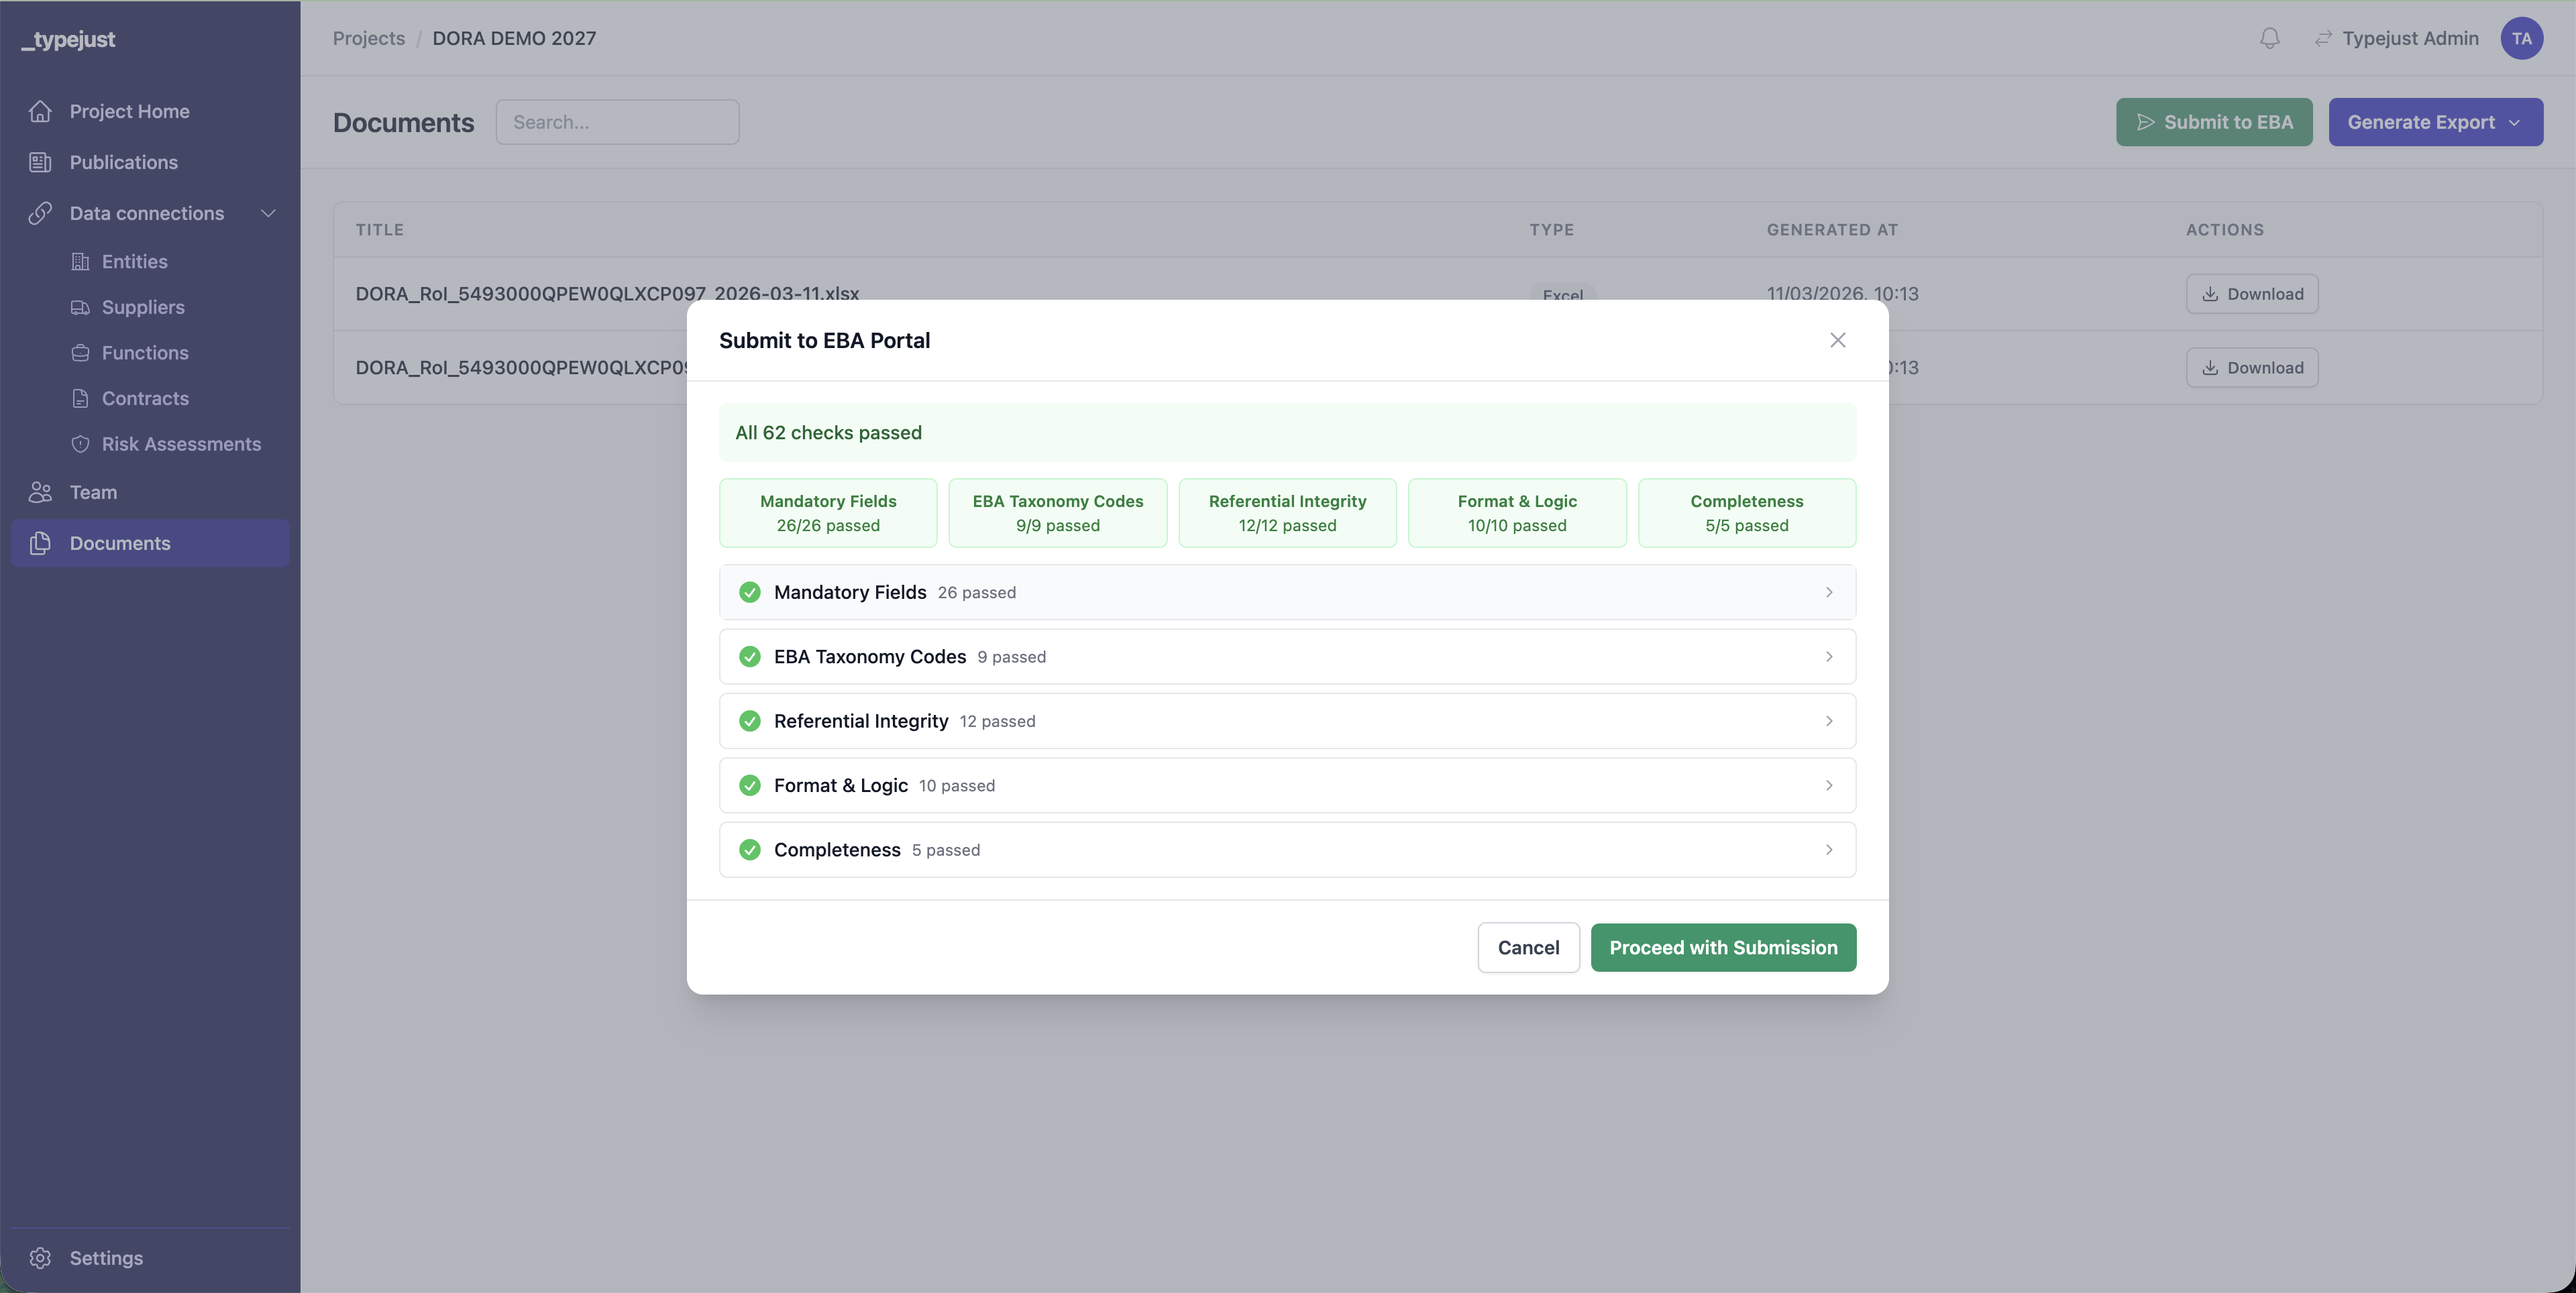Expand the Mandatory Fields check row
Viewport: 2576px width, 1293px height.
[x=1286, y=592]
